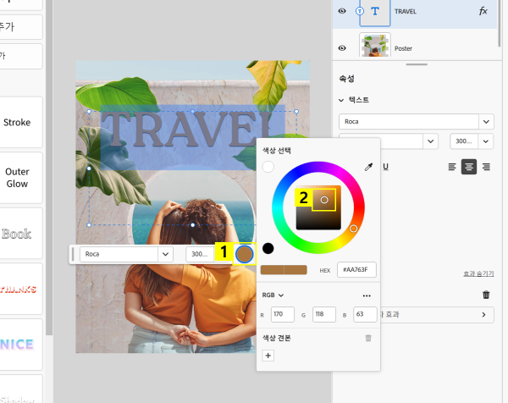Align text center
Screen dimensions: 508x403
click(469, 167)
